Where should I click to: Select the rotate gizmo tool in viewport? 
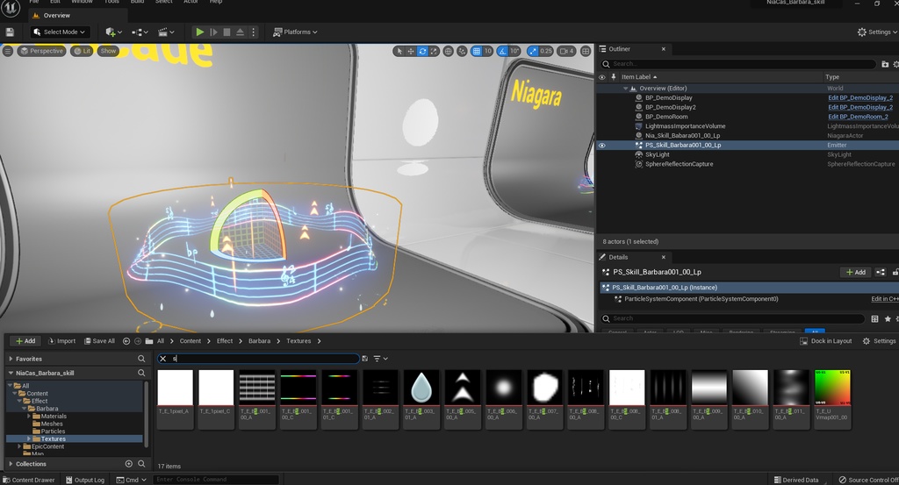click(x=423, y=51)
